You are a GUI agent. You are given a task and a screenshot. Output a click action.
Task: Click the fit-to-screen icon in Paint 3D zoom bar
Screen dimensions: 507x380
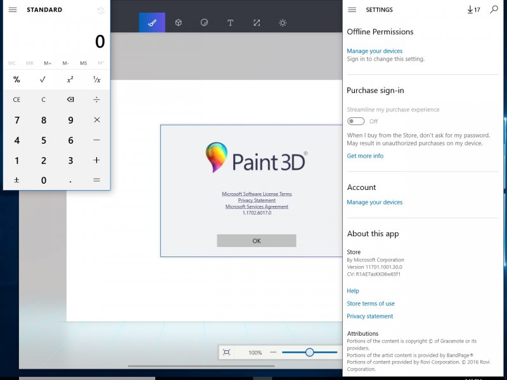227,352
